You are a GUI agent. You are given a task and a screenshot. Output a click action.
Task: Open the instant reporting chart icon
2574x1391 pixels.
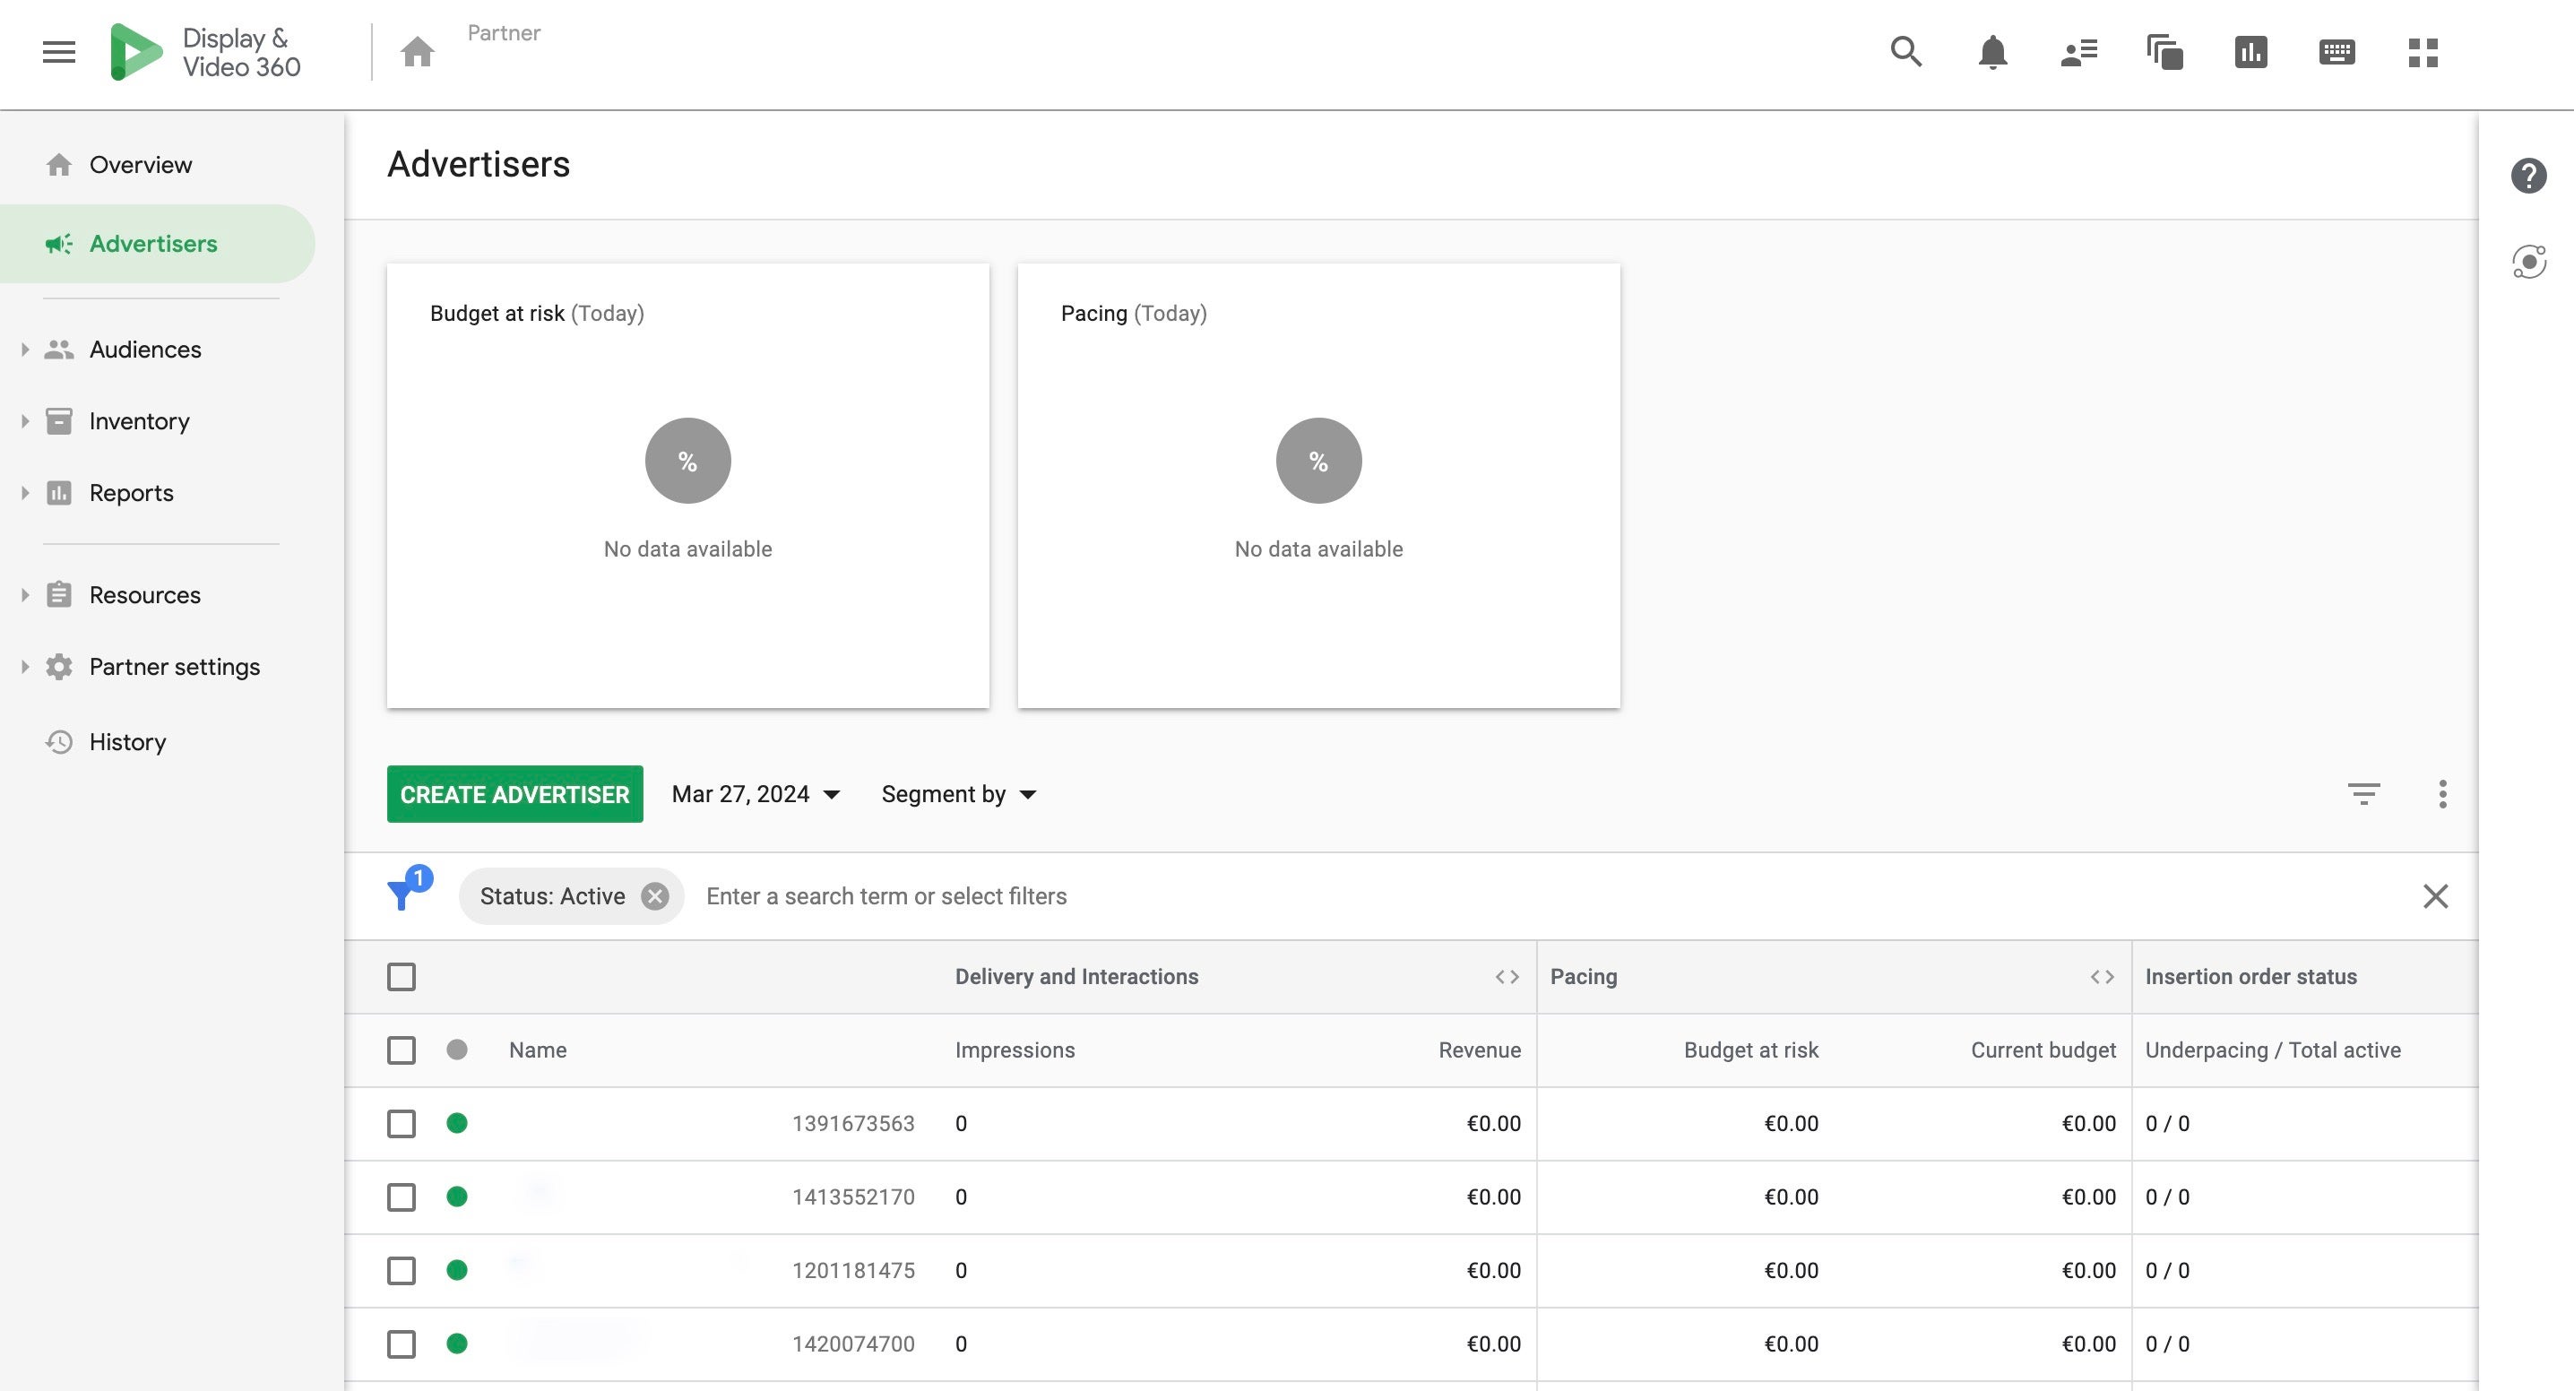[x=2251, y=51]
